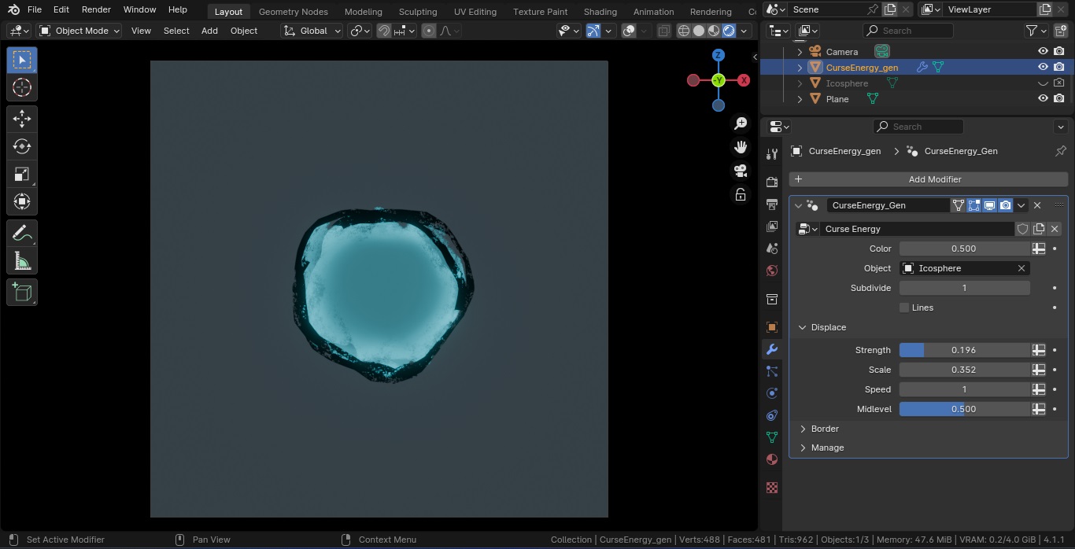Screen dimensions: 1075x549
Task: Expand the Border panel
Action: click(x=824, y=429)
